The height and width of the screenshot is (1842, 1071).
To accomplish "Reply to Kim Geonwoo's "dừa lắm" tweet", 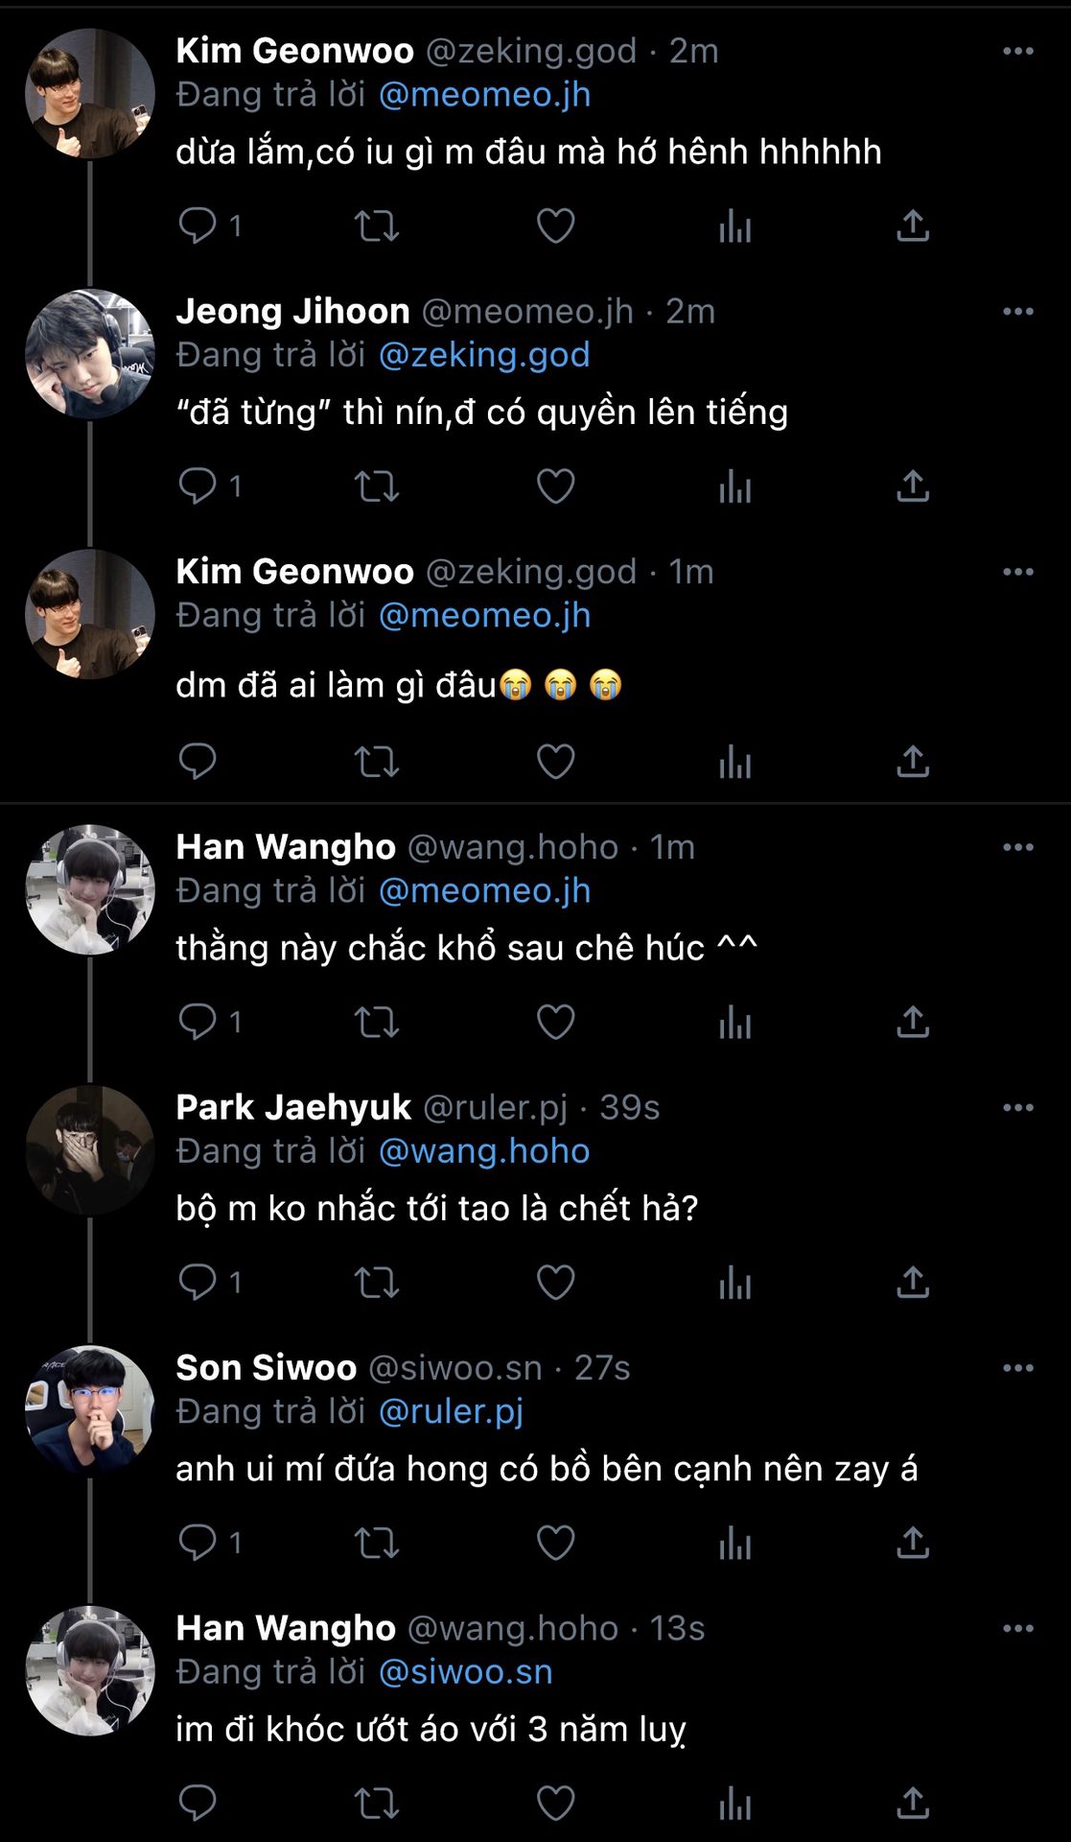I will [198, 226].
